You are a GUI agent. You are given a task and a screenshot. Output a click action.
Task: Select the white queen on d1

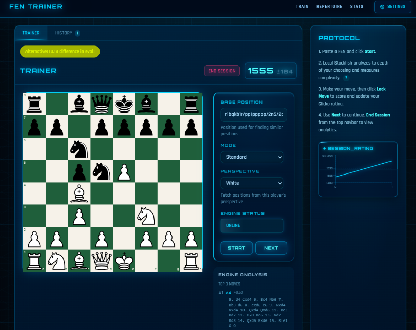click(x=102, y=261)
